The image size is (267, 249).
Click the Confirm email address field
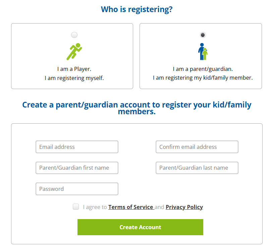coord(197,147)
